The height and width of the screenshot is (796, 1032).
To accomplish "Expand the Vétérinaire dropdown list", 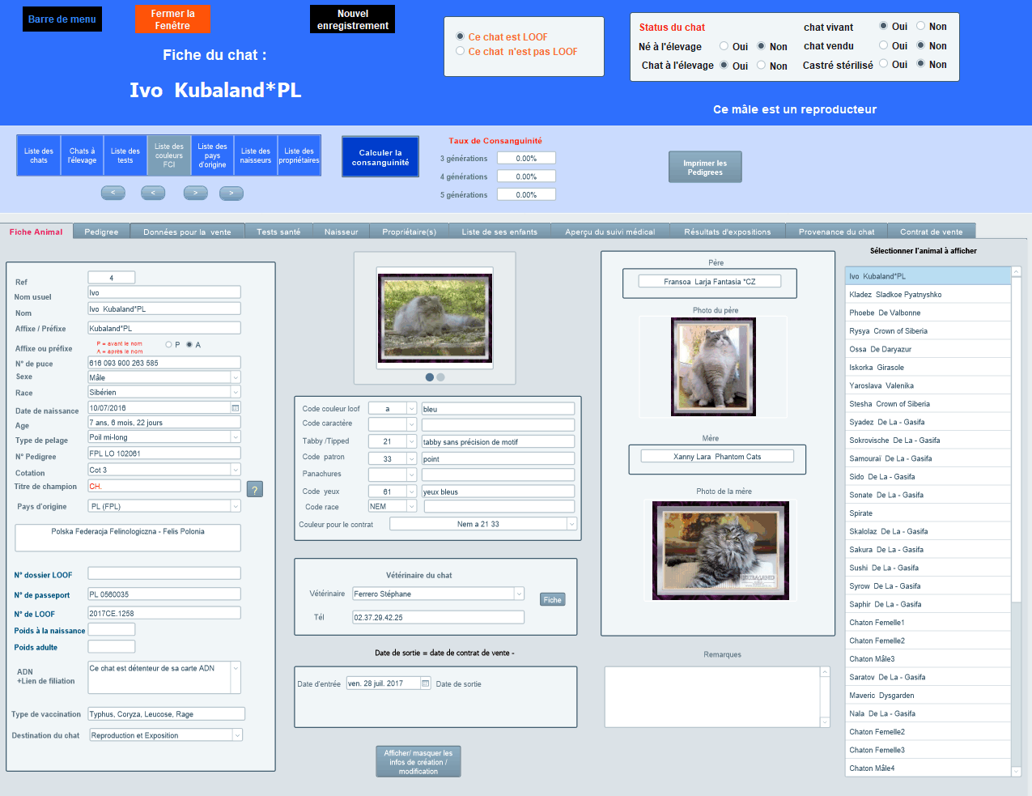I will point(519,594).
